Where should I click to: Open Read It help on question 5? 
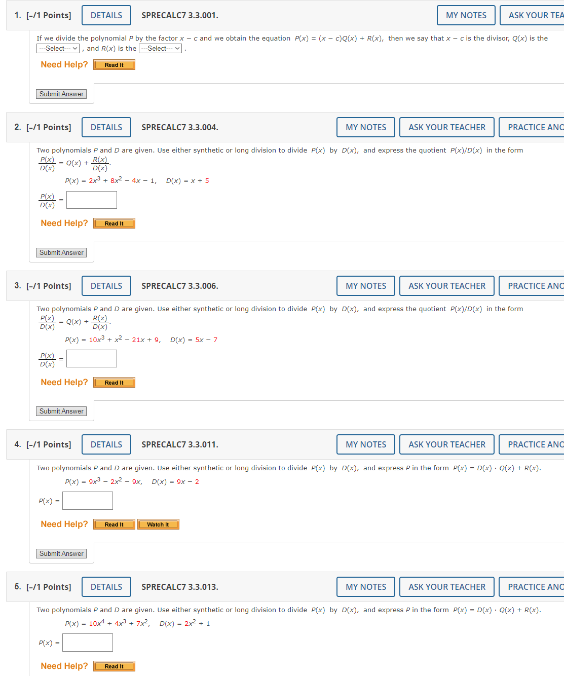(114, 666)
